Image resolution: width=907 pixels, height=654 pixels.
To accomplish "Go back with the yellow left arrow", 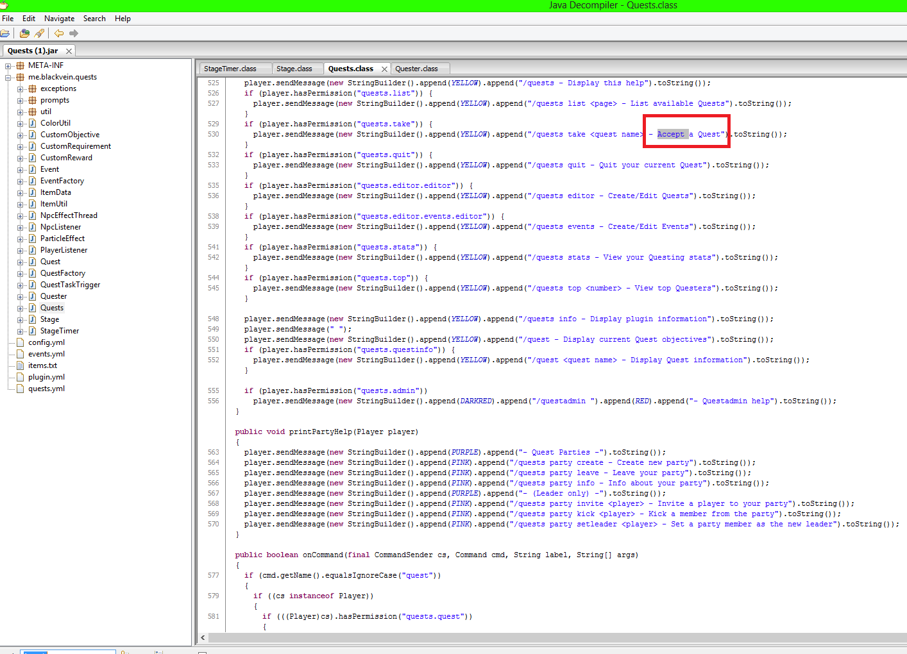I will click(x=59, y=33).
